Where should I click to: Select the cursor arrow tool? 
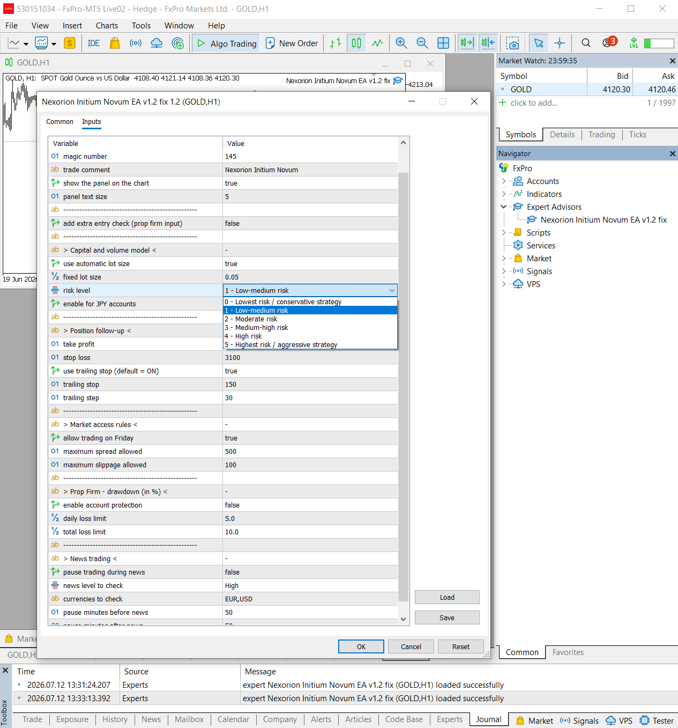[539, 43]
